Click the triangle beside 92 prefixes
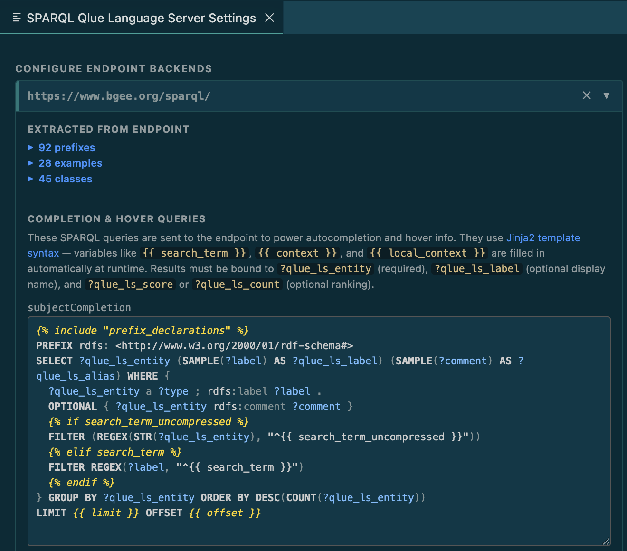 coord(30,148)
